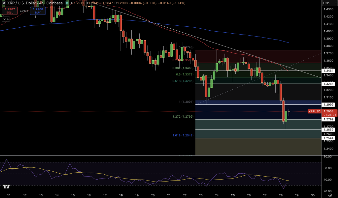Click the 1.272 (1.2799) Fibonacci label
Viewport: 338px width, 198px height.
point(183,117)
